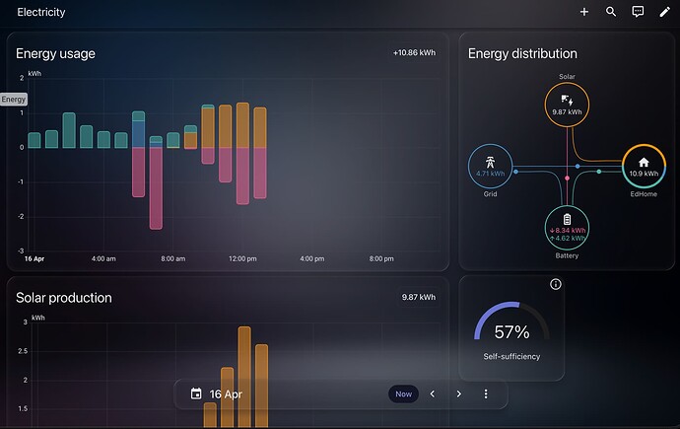
Task: Click the tallest bar in Solar production chart
Action: [x=244, y=377]
